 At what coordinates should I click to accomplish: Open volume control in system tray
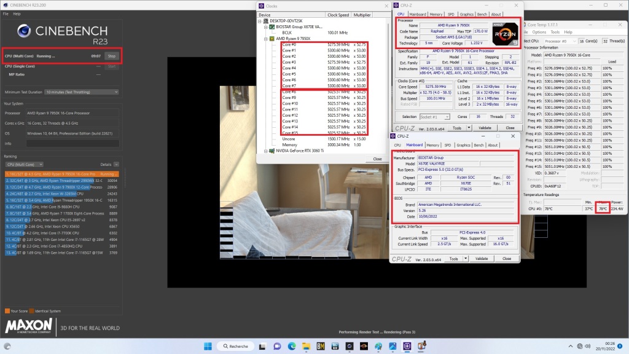tap(588, 346)
